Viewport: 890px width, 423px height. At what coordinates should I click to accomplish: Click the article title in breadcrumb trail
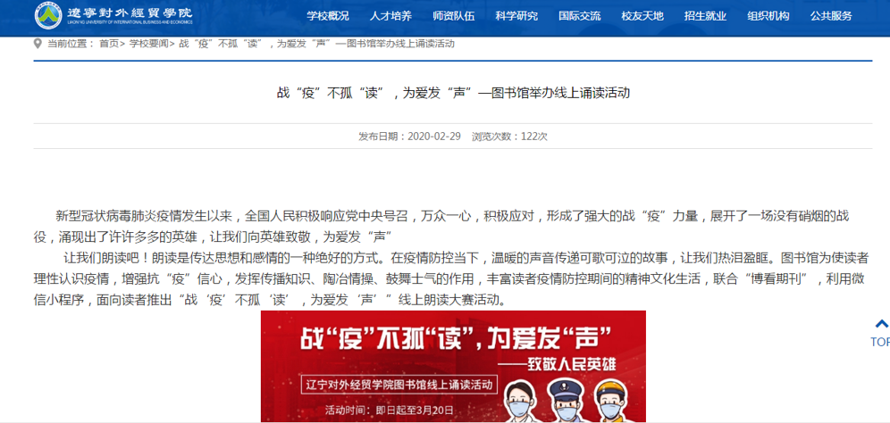tap(316, 44)
